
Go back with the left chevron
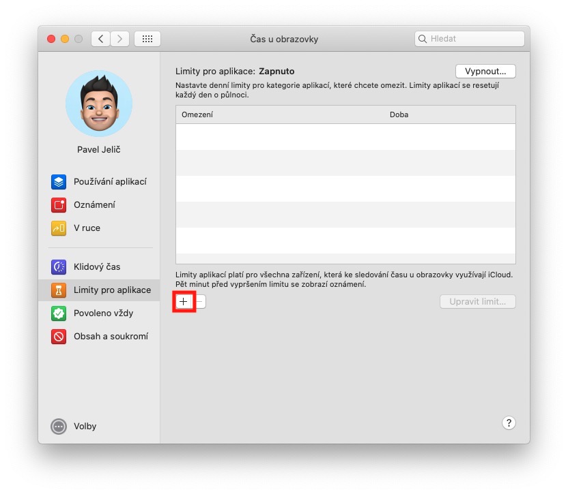[x=101, y=39]
